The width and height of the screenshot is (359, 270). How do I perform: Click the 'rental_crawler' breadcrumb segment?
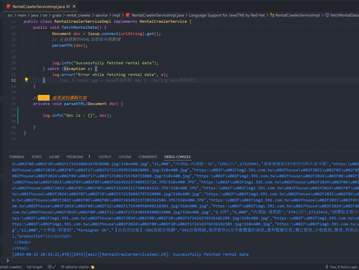(x=79, y=15)
